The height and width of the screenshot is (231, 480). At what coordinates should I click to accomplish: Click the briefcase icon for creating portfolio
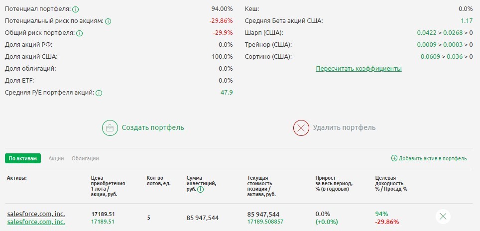click(110, 128)
